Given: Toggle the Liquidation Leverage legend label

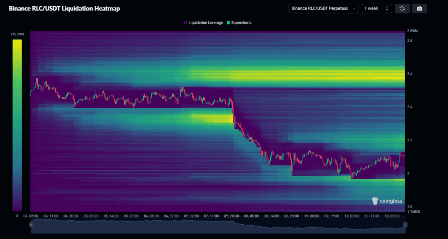Looking at the screenshot, I should click(x=206, y=23).
